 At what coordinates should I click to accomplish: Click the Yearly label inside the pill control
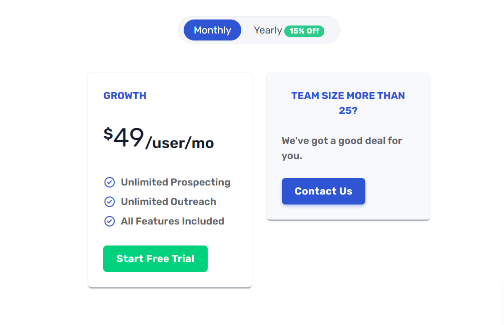pos(268,30)
